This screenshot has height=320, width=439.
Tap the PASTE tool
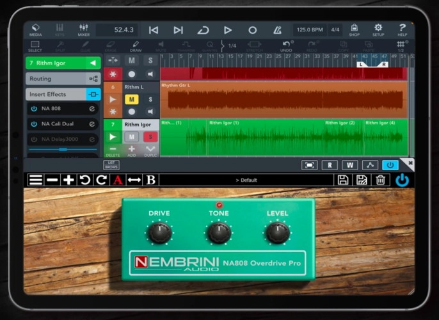[369, 46]
